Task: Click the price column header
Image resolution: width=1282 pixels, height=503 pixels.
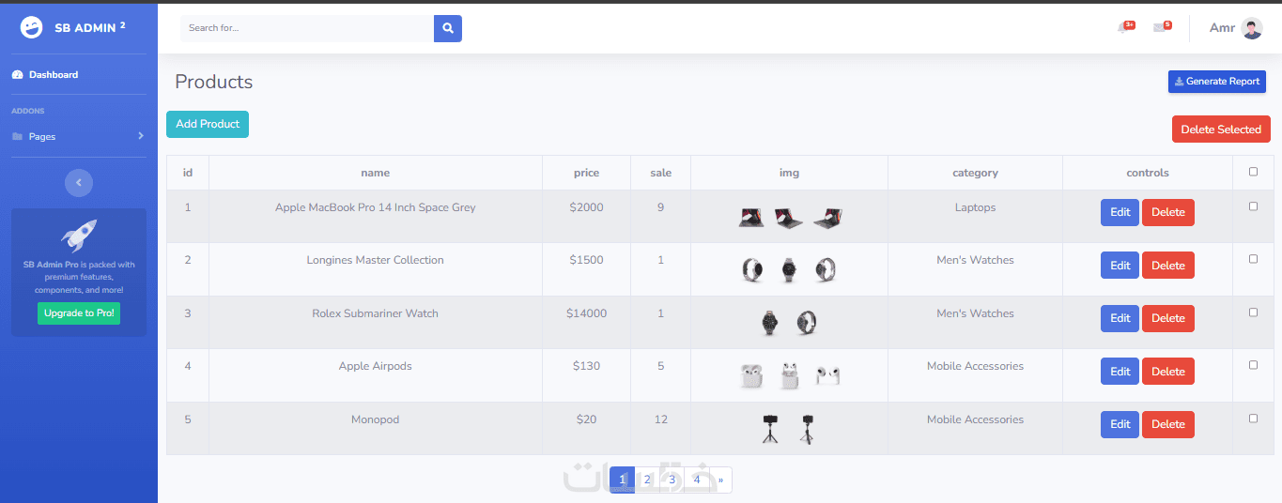Action: coord(587,173)
